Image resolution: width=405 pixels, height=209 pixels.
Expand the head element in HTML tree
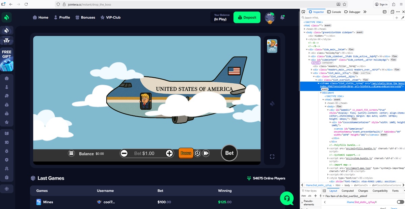tap(305, 29)
